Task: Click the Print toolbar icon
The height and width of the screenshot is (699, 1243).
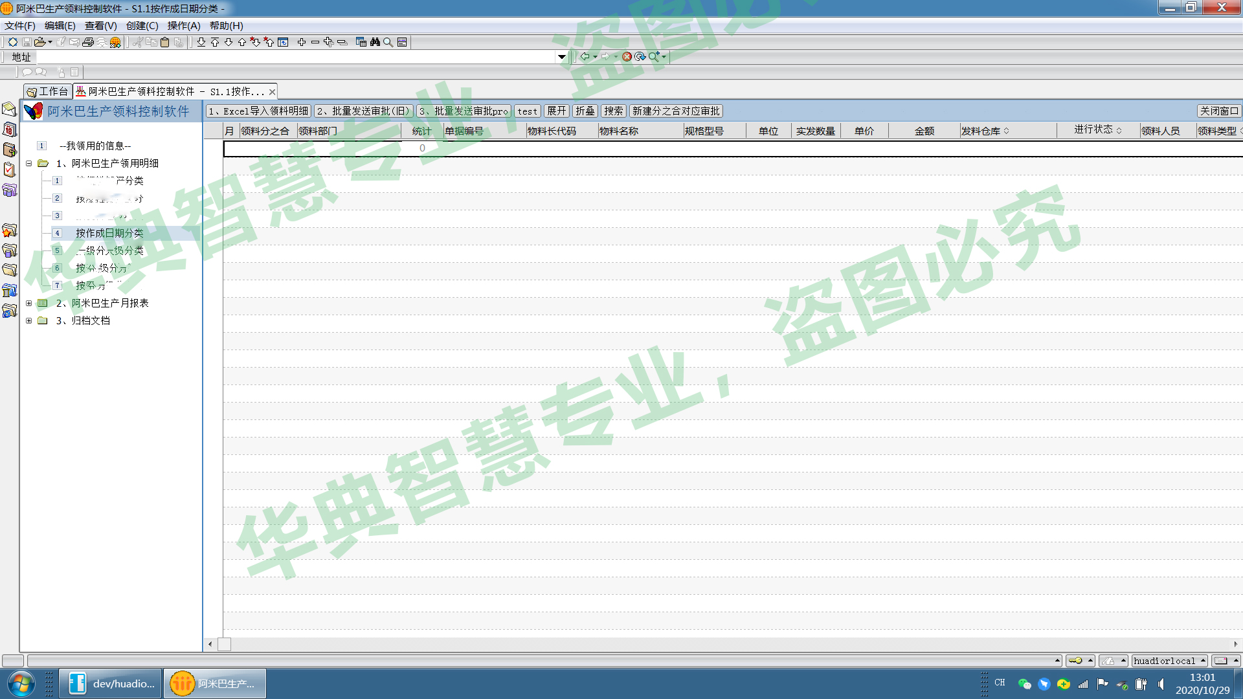Action: [88, 42]
